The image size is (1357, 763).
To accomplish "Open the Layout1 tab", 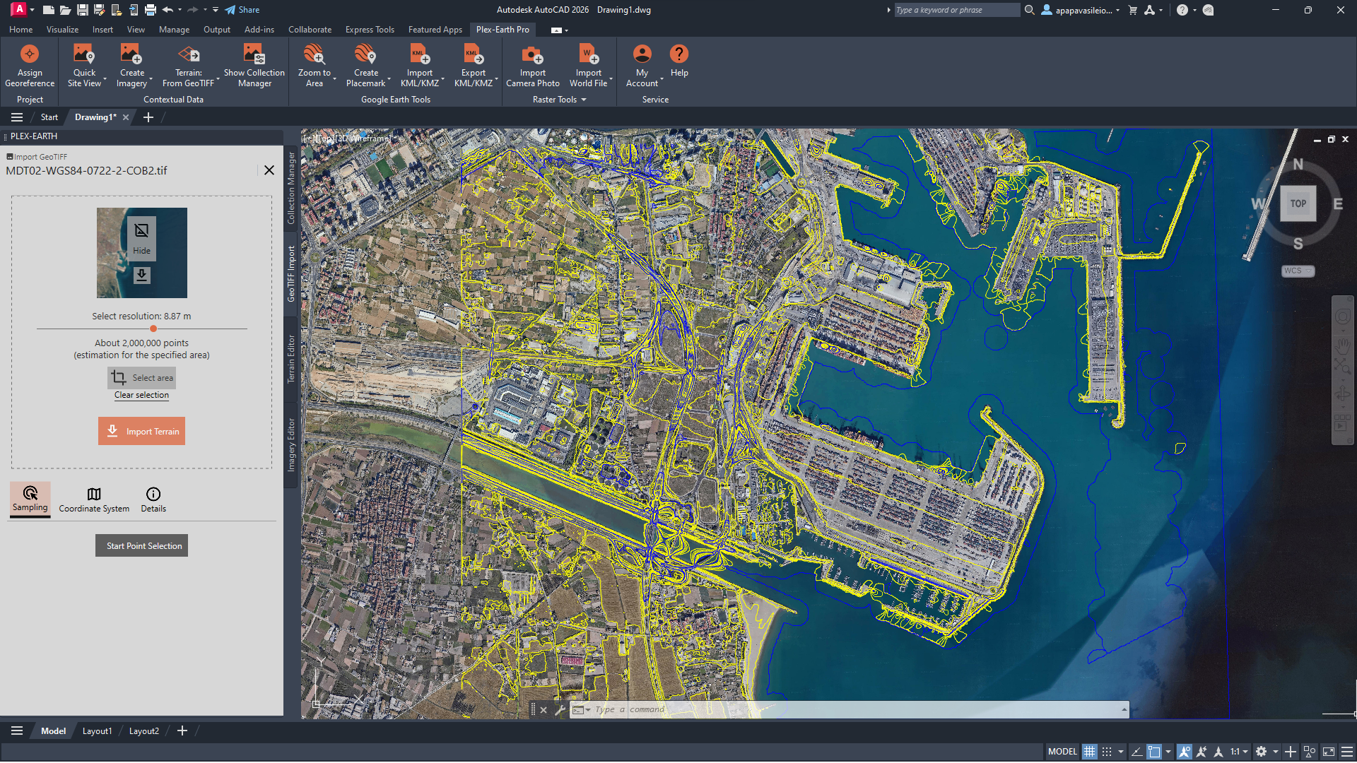I will (97, 731).
